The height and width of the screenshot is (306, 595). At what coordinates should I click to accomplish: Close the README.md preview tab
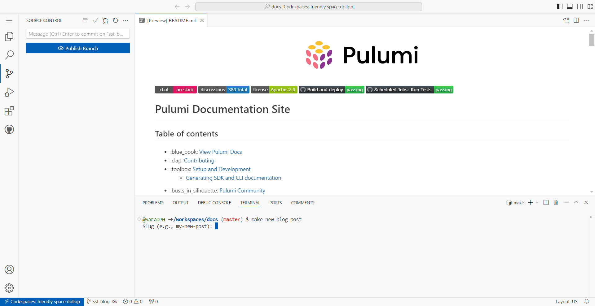tap(202, 20)
